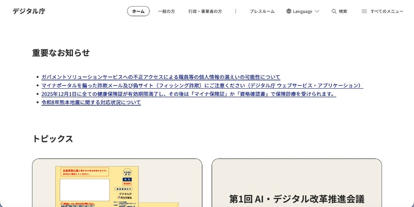The width and height of the screenshot is (414, 207).
Task: Open the 一般の方 navigation item
Action: click(166, 11)
